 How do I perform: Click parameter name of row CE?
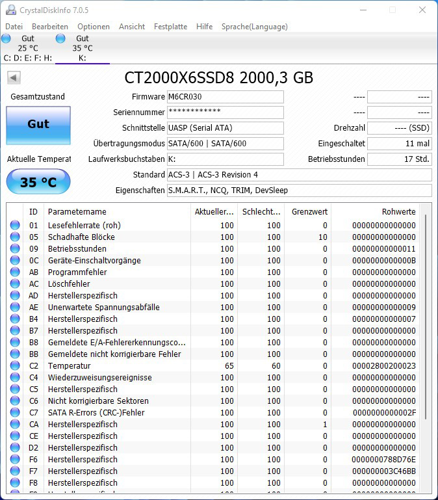[x=83, y=436]
